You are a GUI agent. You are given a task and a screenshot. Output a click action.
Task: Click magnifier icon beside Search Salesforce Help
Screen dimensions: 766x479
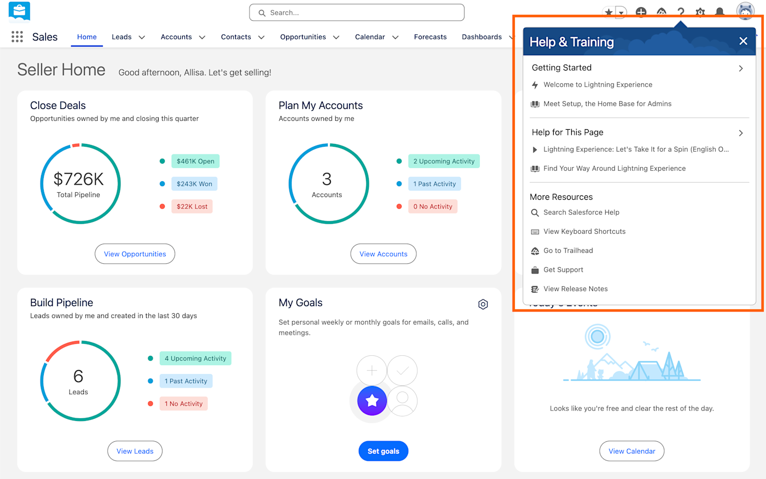[x=535, y=212]
